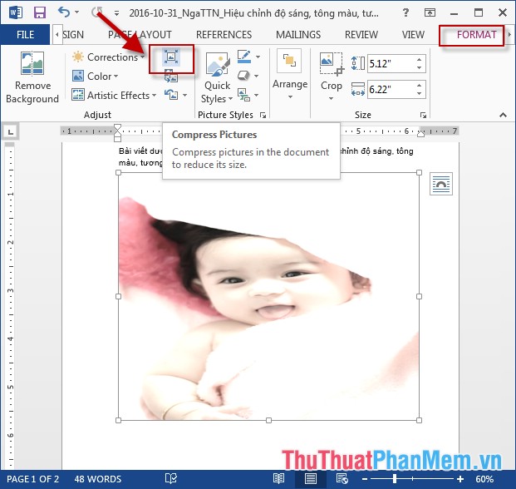Switch to Read Mode view
The height and width of the screenshot is (489, 516).
pos(278,479)
